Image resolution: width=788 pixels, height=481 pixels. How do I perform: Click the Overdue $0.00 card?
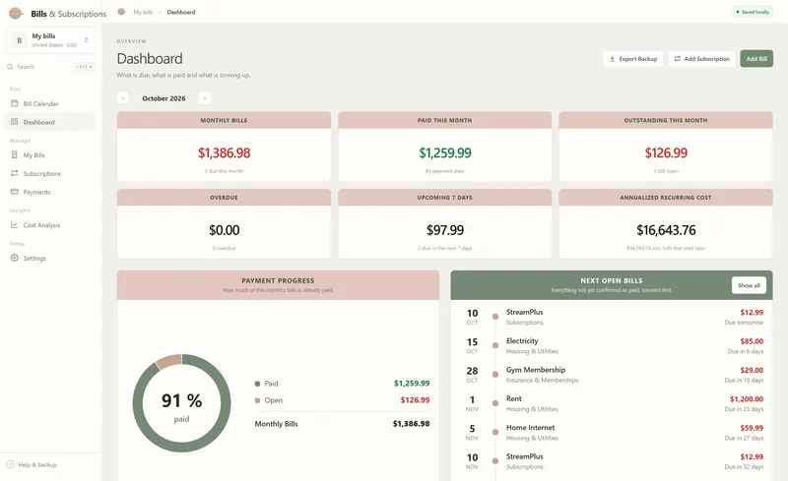coord(225,223)
